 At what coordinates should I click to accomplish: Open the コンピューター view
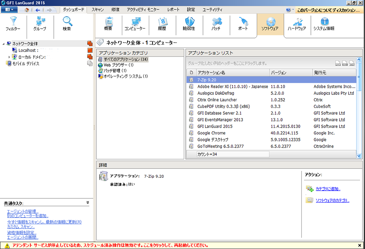[135, 24]
